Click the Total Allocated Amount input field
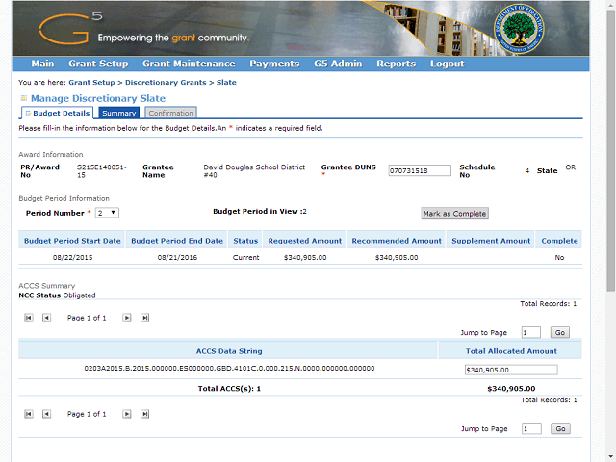Image resolution: width=616 pixels, height=462 pixels. pyautogui.click(x=511, y=370)
